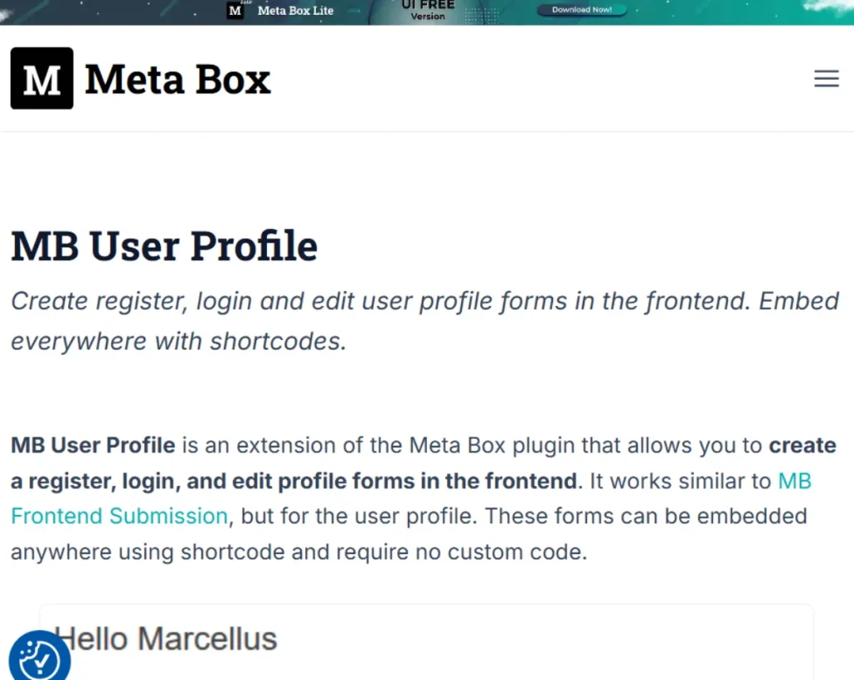Screen dimensions: 854x680
Task: Open the hamburger navigation menu
Action: pyautogui.click(x=826, y=79)
